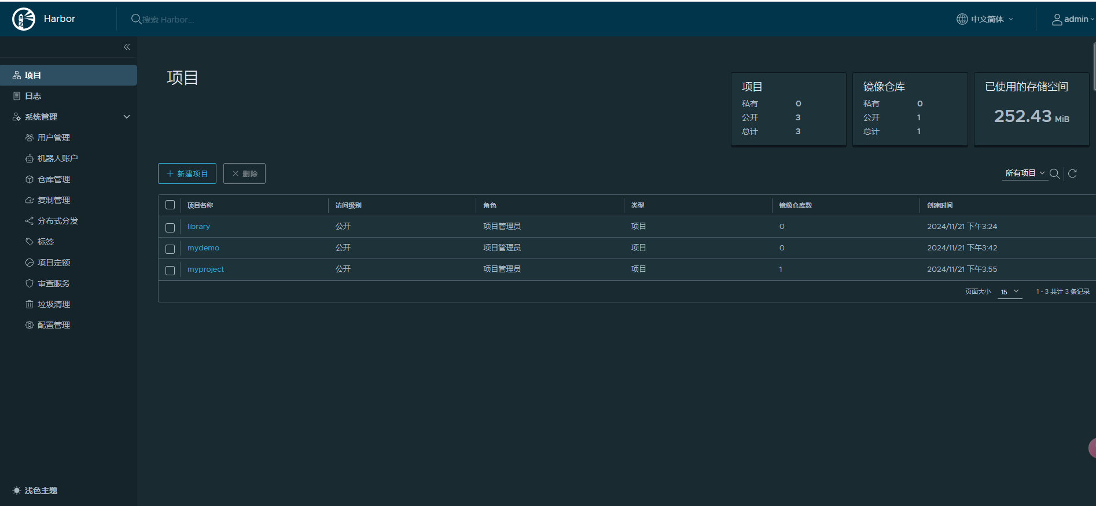
Task: Click the 标签 tag icon
Action: [30, 242]
